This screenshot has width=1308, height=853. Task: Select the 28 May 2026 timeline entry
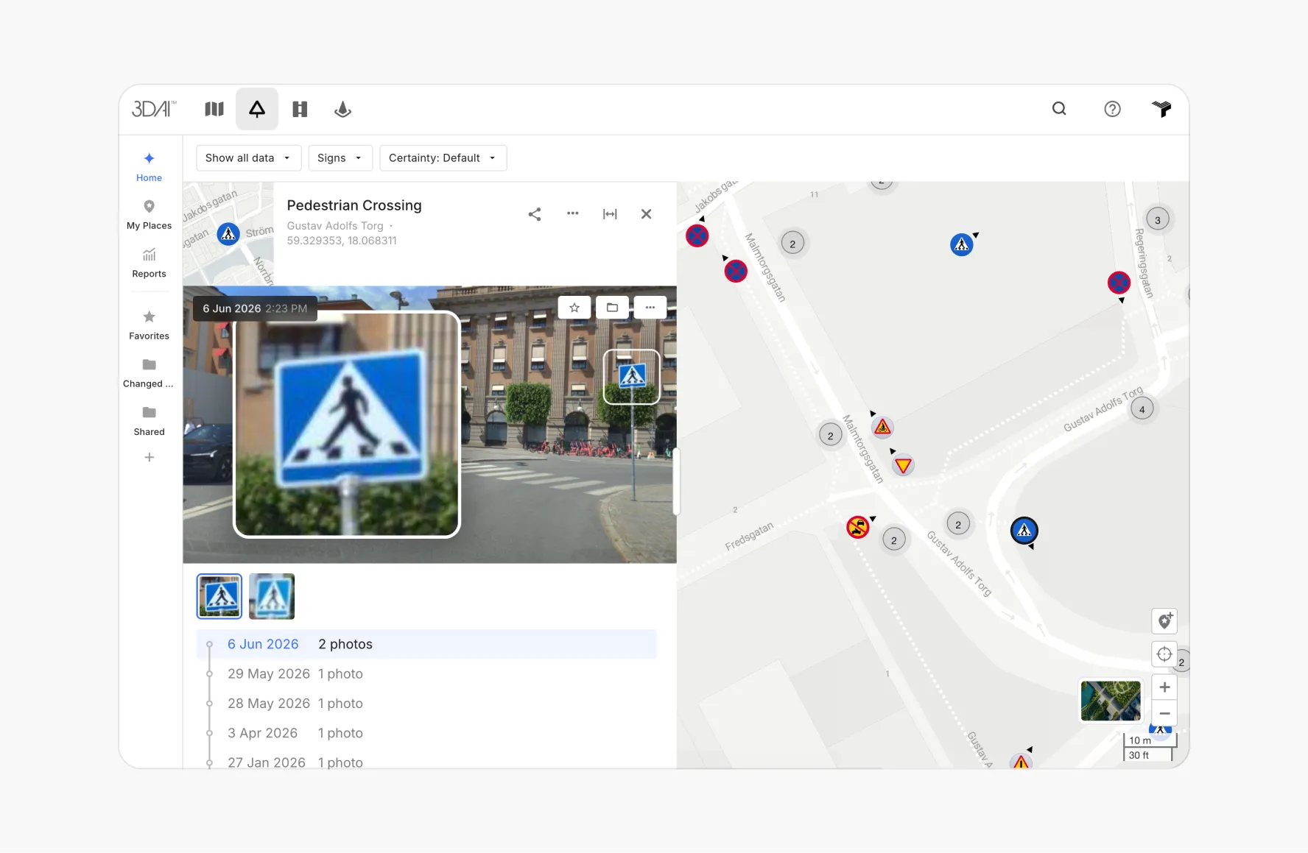coord(426,703)
